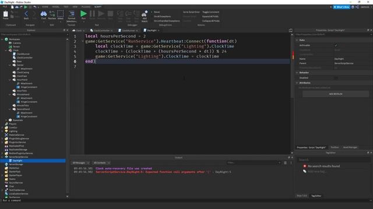
Task: Click the green Run button
Action: (83, 14)
